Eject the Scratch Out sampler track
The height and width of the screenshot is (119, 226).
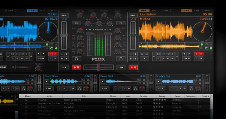(200, 80)
